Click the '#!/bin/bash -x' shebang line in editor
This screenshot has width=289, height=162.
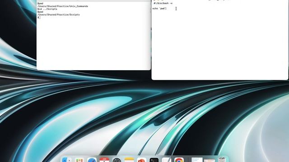(163, 3)
